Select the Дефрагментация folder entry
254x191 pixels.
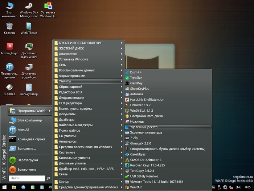[89, 98]
